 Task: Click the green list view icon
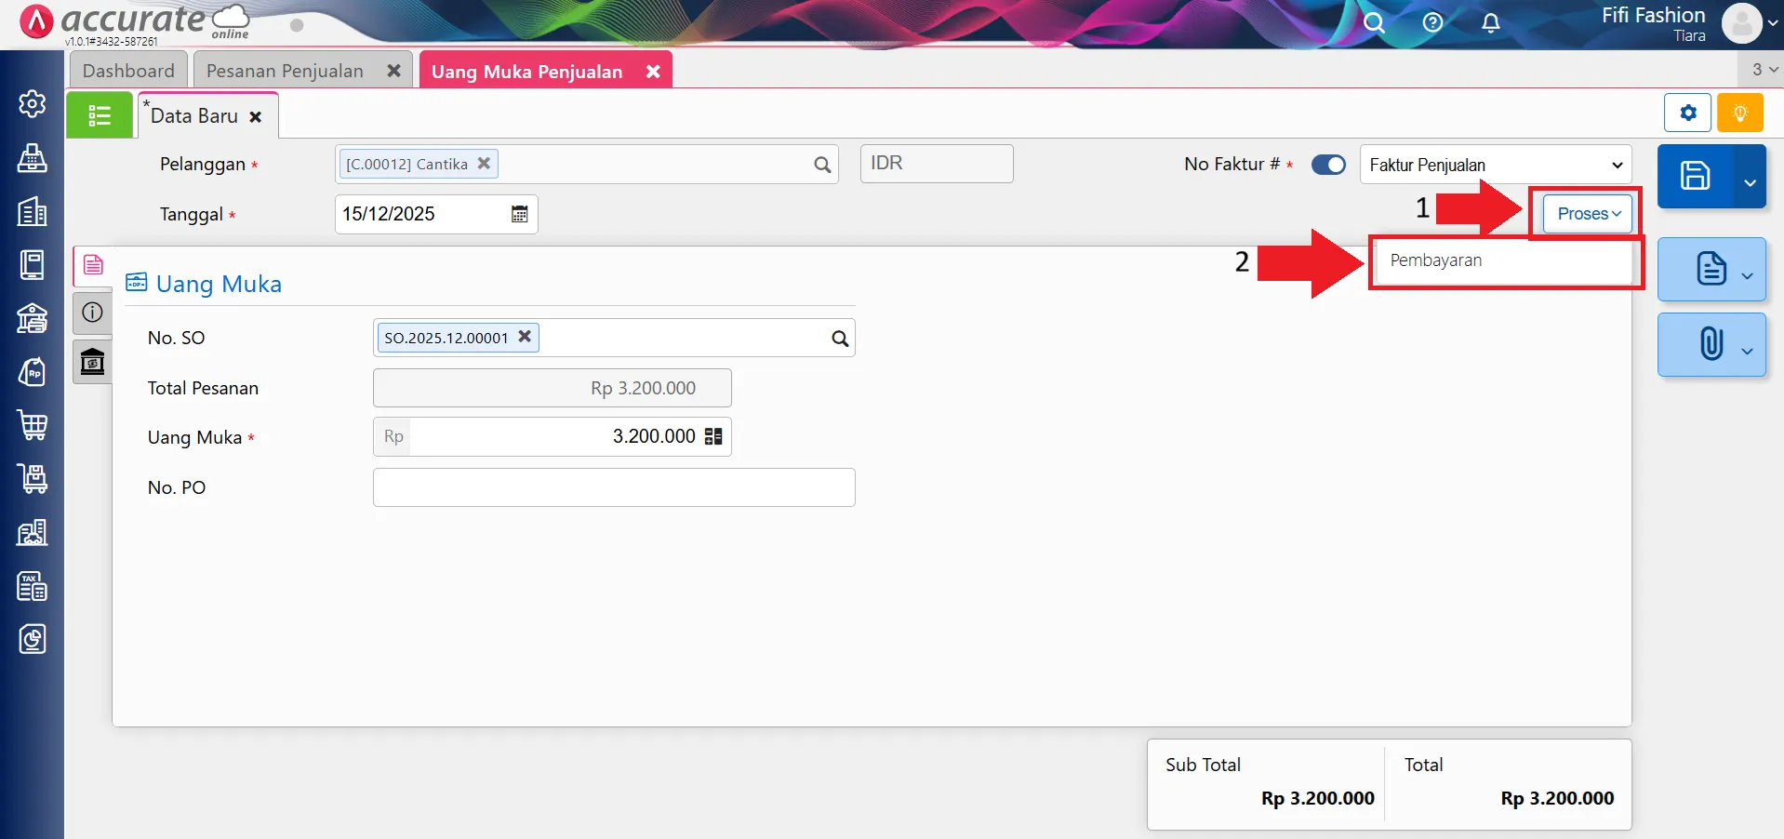(x=100, y=115)
